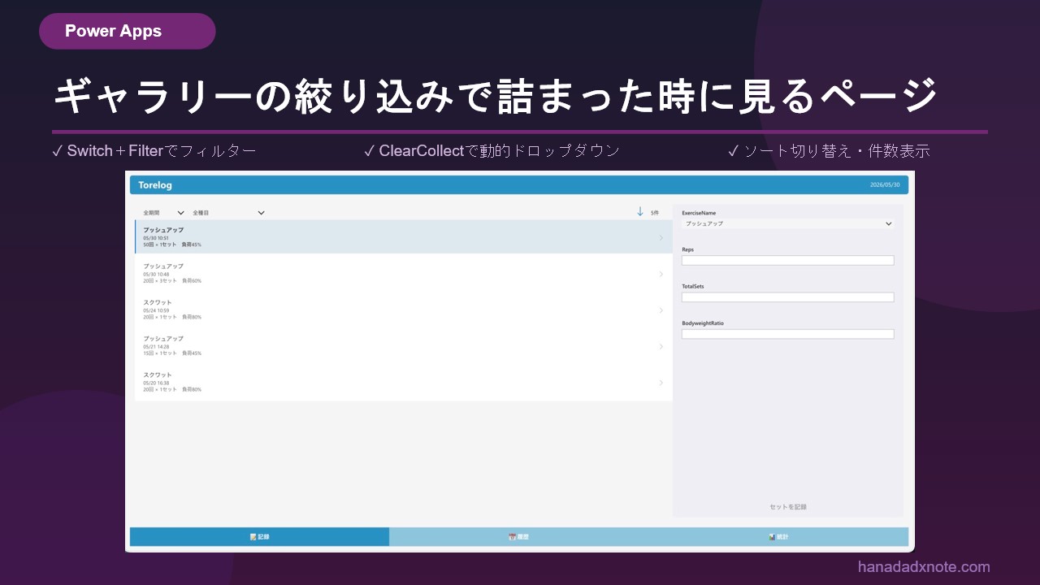Screen dimensions: 1040x585
Task: Click the 5件 record count label
Action: pyautogui.click(x=655, y=213)
